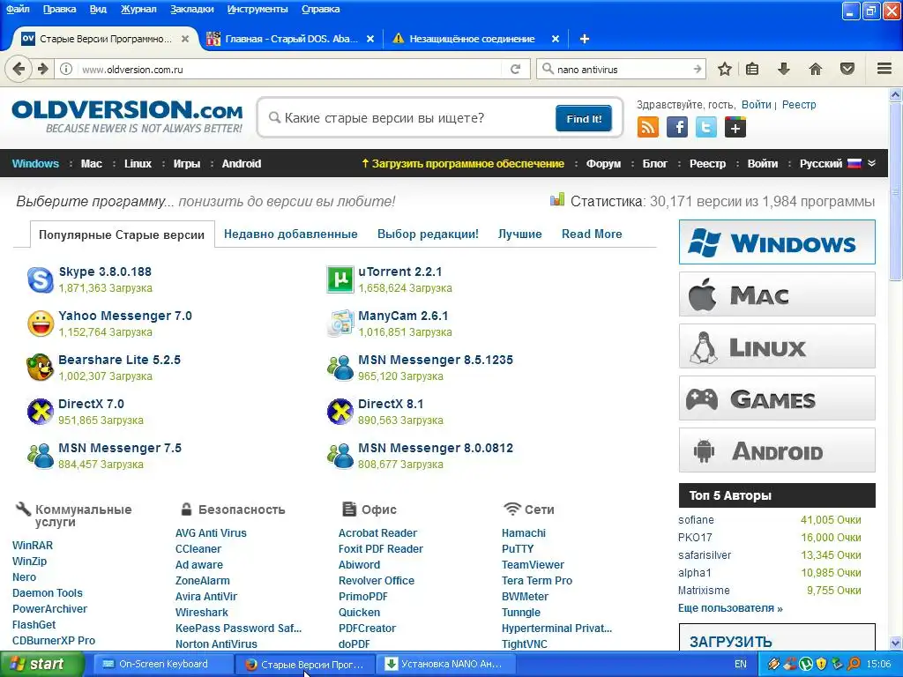Viewport: 903px width, 677px height.
Task: Open the Twitter icon link
Action: coord(706,127)
